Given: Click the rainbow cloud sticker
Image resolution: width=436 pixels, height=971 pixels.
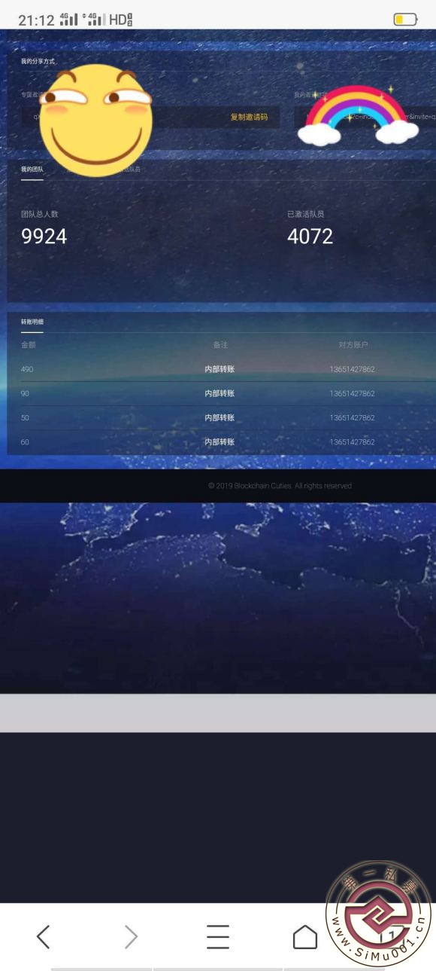Looking at the screenshot, I should [x=357, y=115].
